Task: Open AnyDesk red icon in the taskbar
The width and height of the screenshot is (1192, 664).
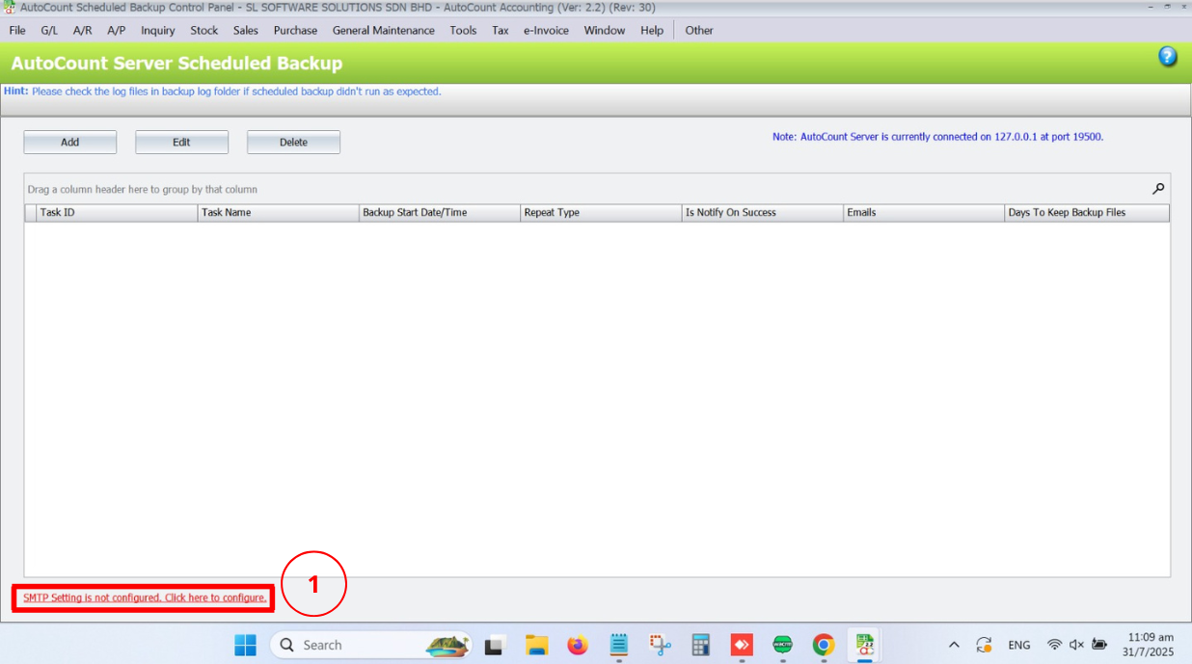Action: (x=742, y=645)
